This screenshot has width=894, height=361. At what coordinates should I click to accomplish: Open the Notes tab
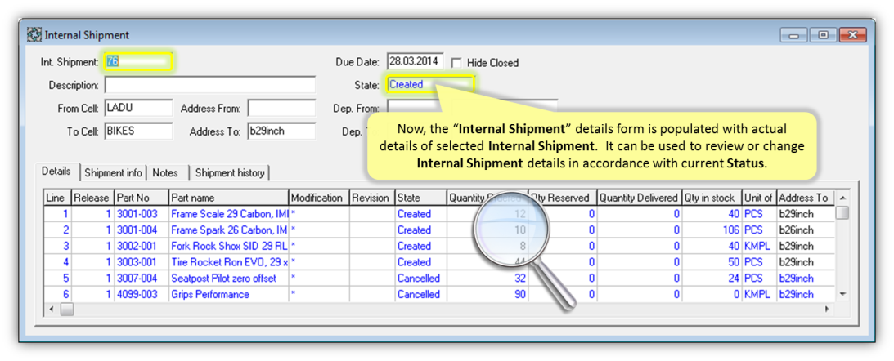[x=165, y=172]
